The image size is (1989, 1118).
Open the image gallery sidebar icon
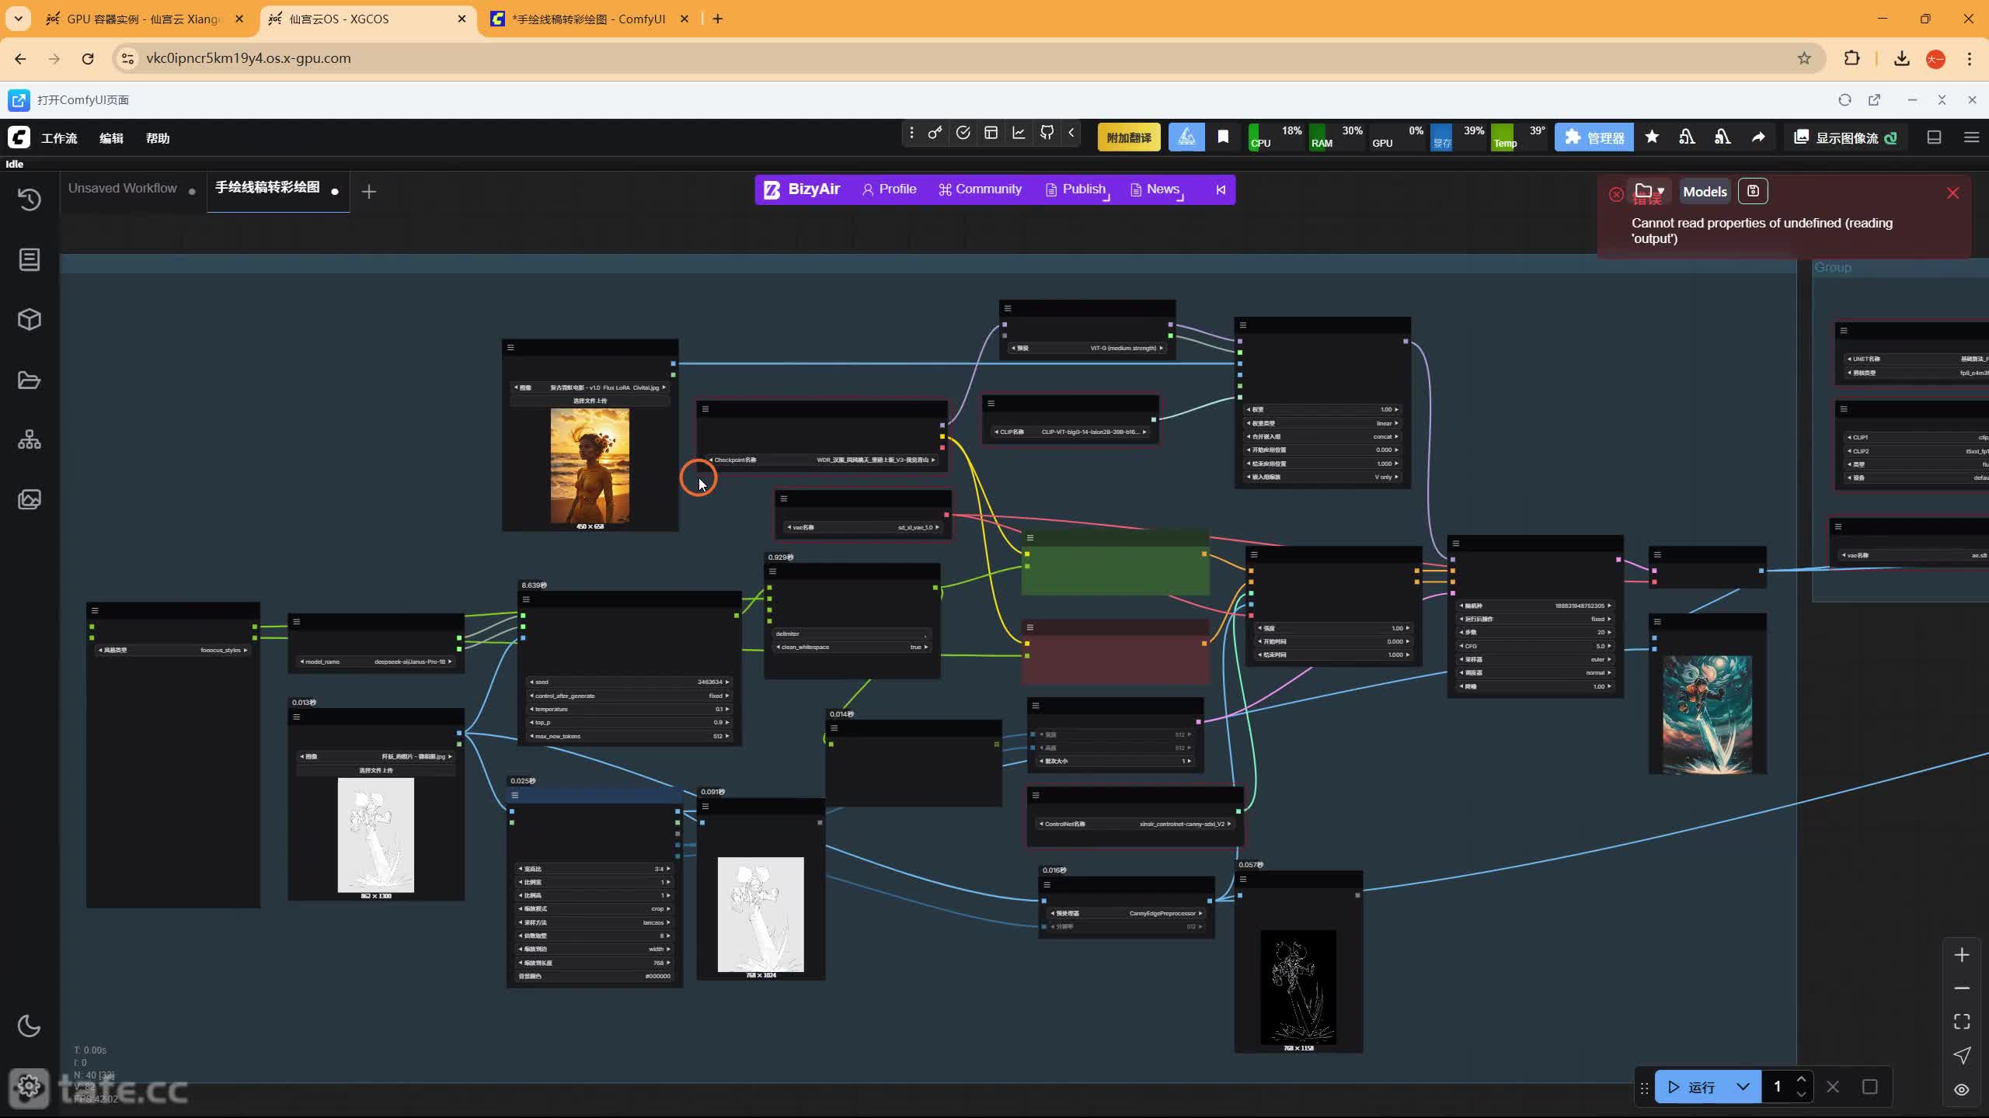[30, 499]
